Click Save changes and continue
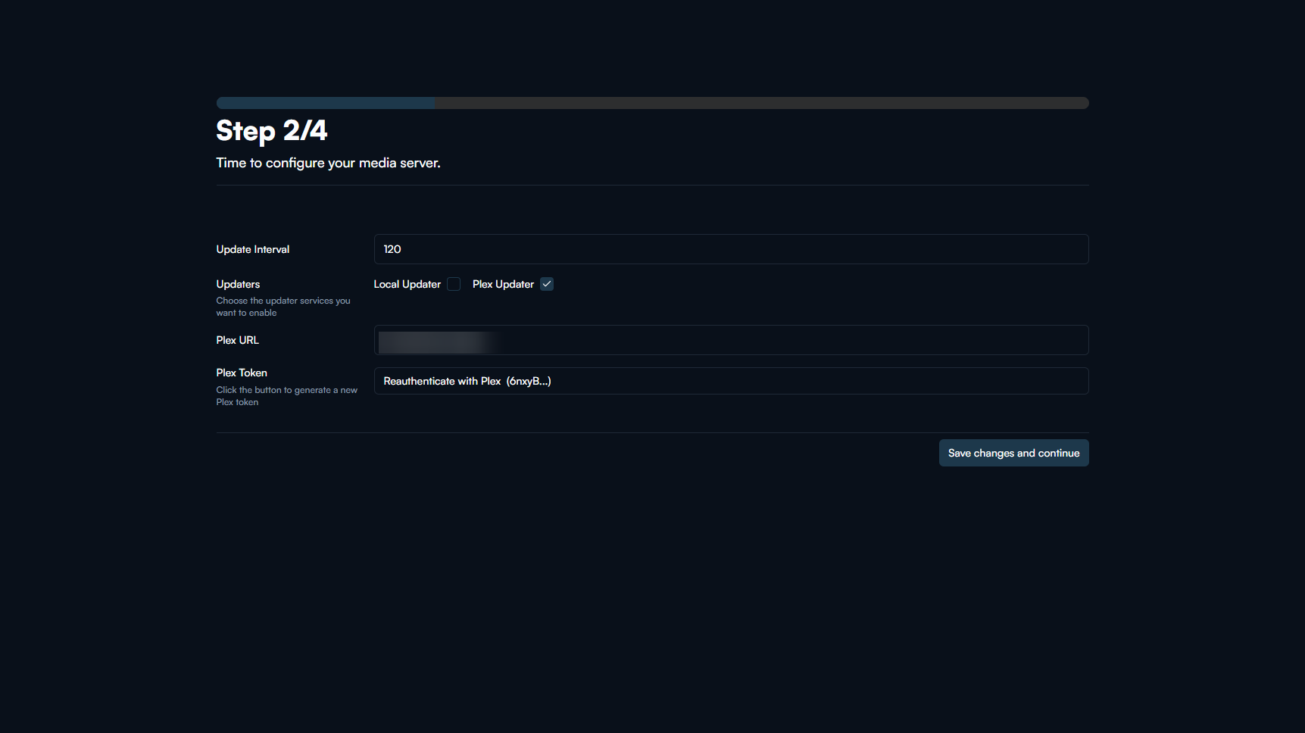Screen dimensions: 1305x733 click(x=1013, y=453)
